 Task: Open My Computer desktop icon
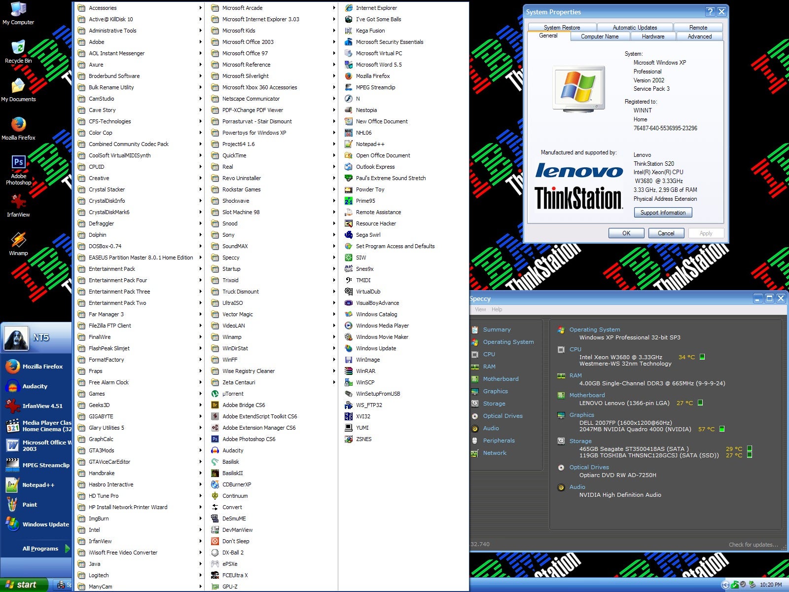point(18,13)
